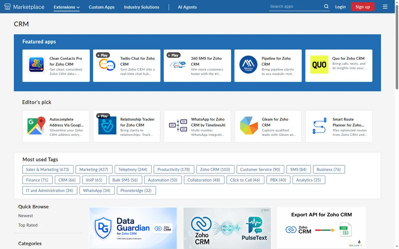
Task: Click the Clean Contacts Pro app icon
Action: [36, 65]
